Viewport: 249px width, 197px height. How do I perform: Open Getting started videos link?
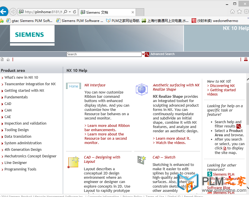pyautogui.click(x=221, y=92)
